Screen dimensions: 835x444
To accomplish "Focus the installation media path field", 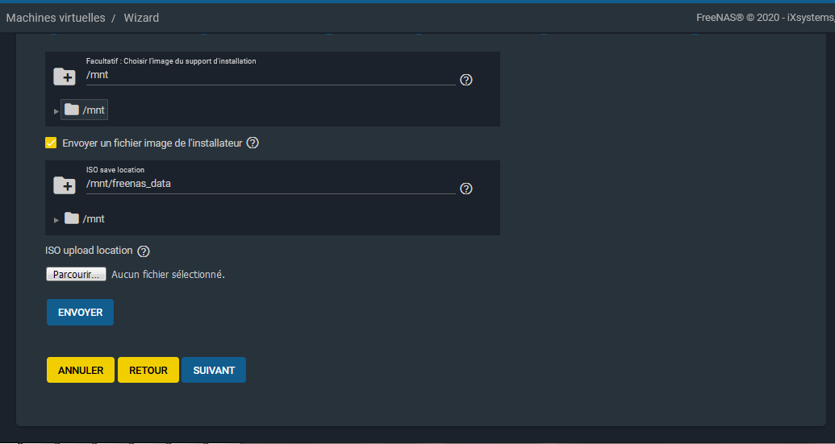I will [270, 75].
